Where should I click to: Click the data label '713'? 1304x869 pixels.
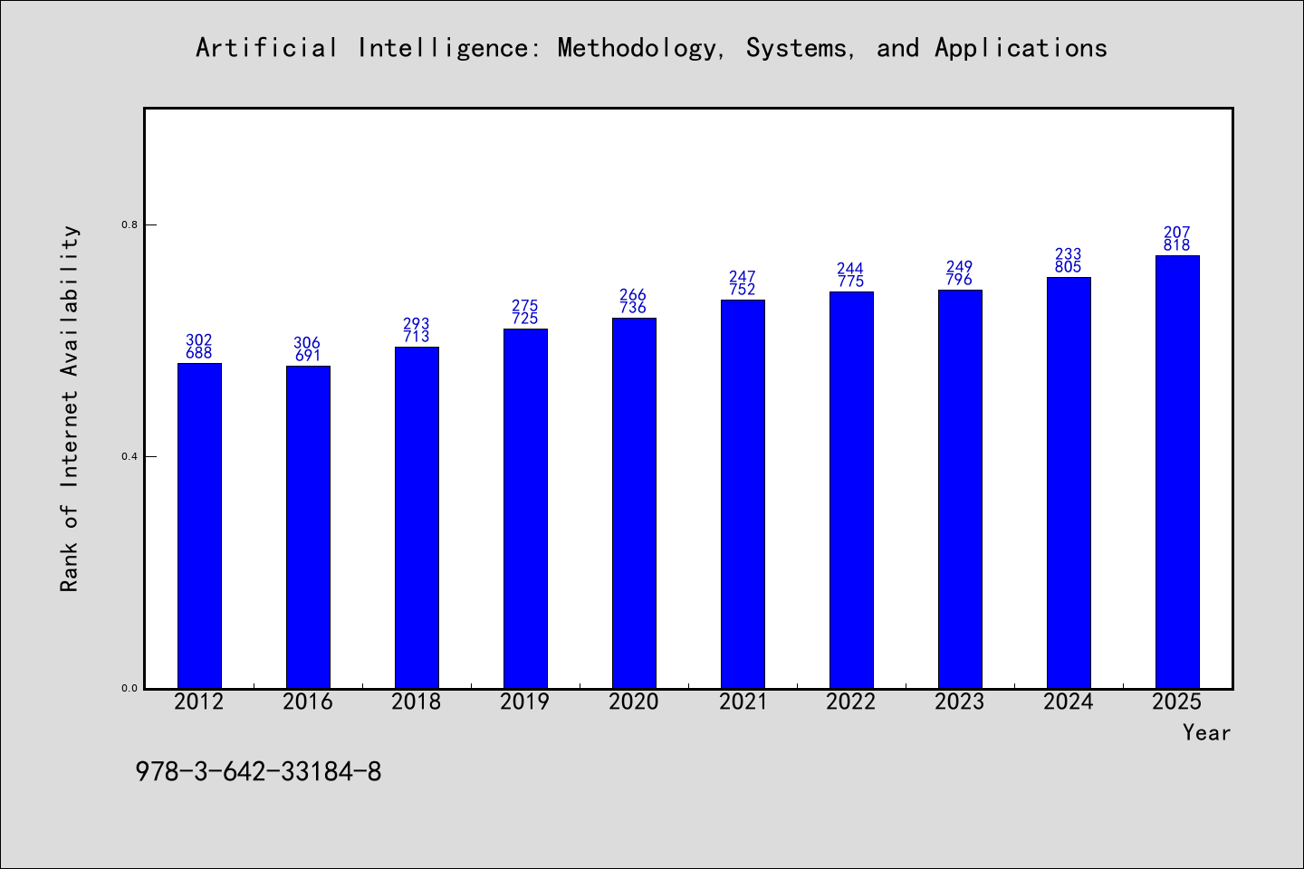point(417,337)
